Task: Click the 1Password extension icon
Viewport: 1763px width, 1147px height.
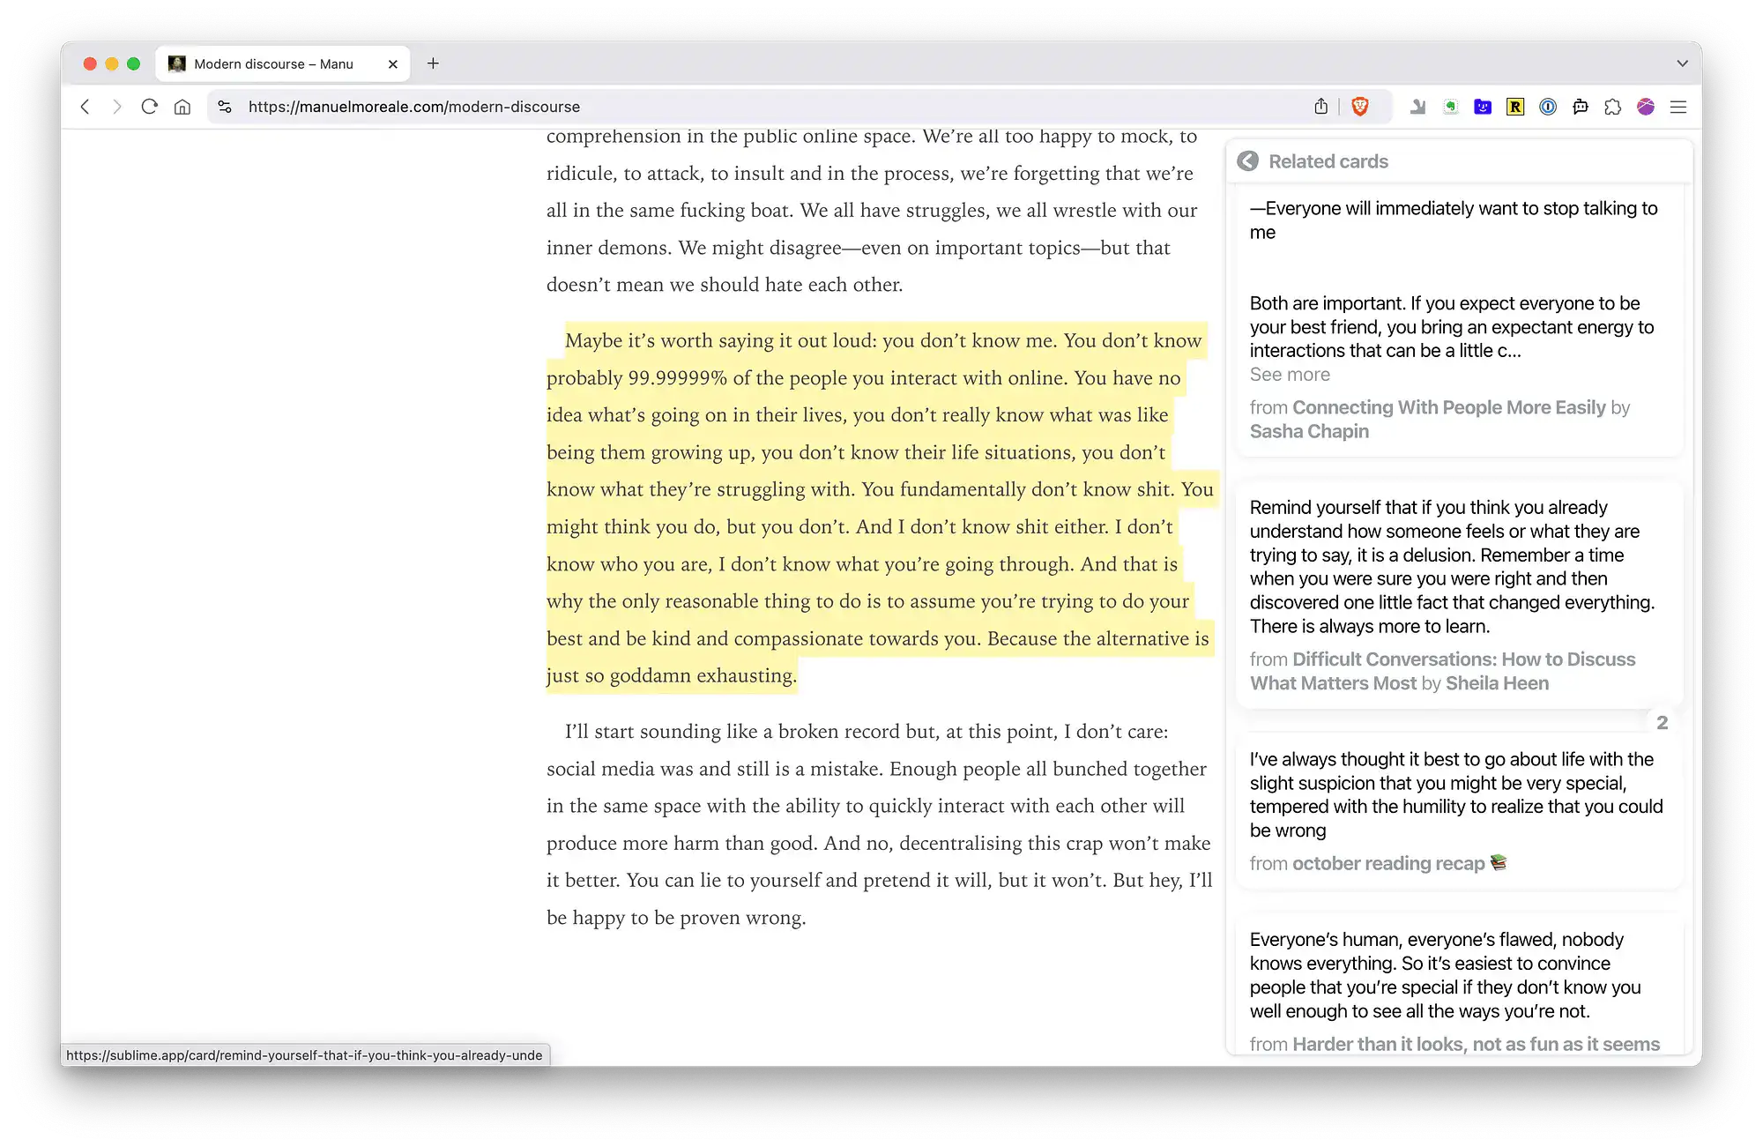Action: pos(1548,107)
